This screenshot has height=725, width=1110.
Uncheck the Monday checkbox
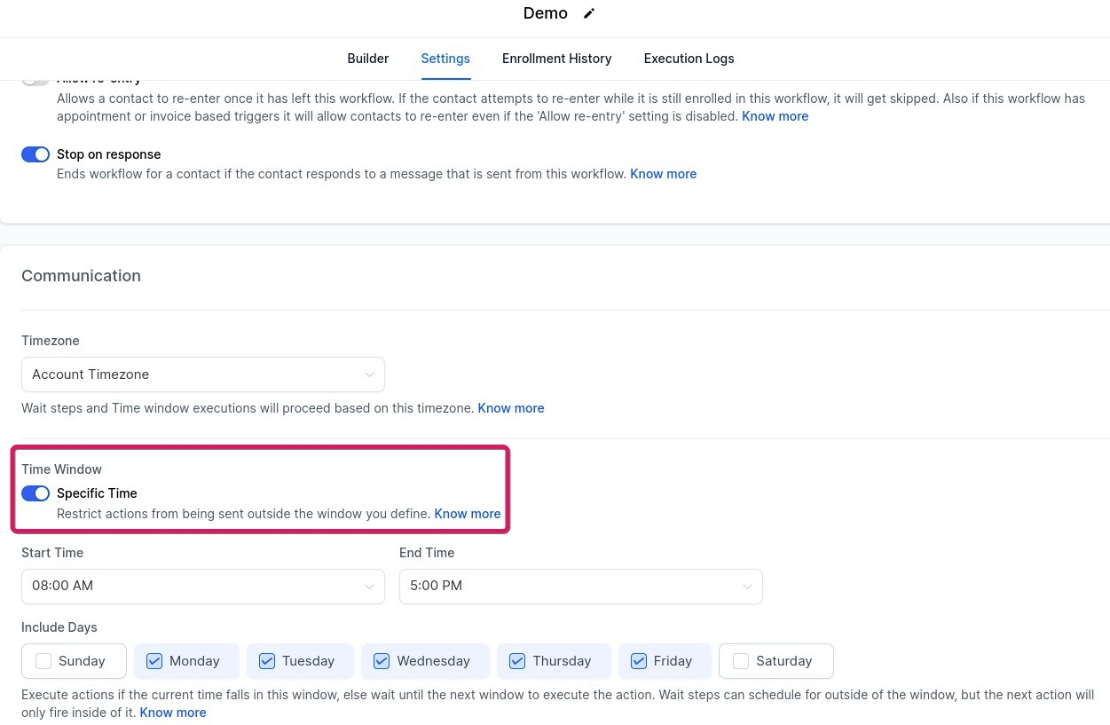(154, 661)
